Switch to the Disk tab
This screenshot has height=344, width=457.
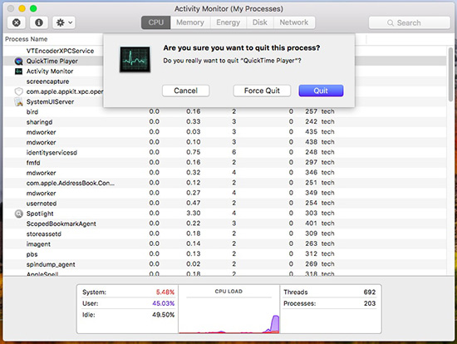260,22
